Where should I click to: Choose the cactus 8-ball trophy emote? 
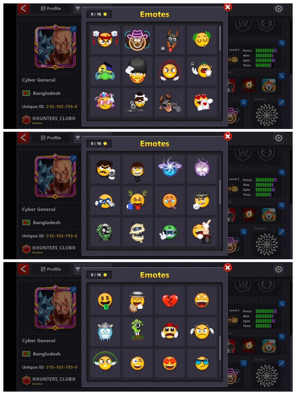click(137, 332)
